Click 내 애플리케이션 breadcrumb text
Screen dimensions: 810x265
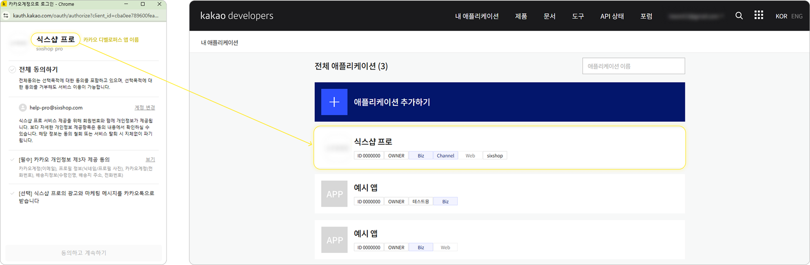pyautogui.click(x=220, y=43)
